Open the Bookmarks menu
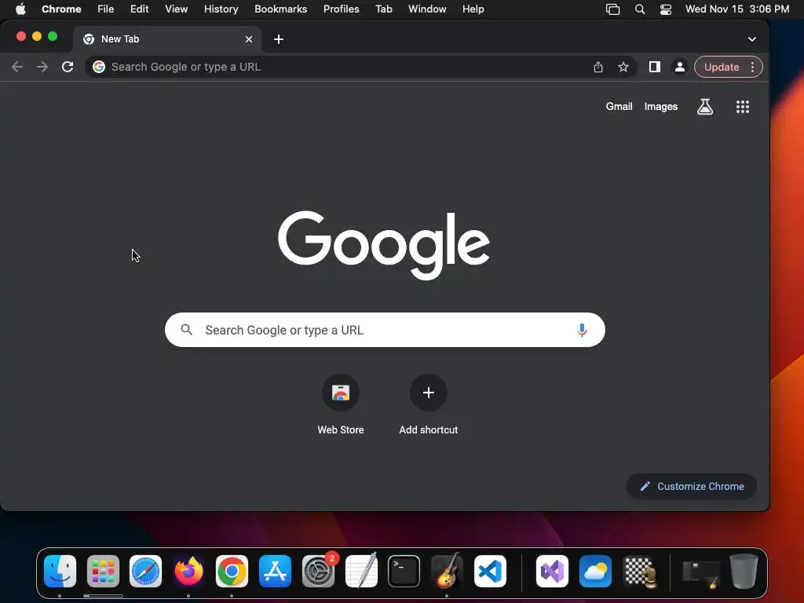Viewport: 804px width, 603px height. (x=280, y=9)
